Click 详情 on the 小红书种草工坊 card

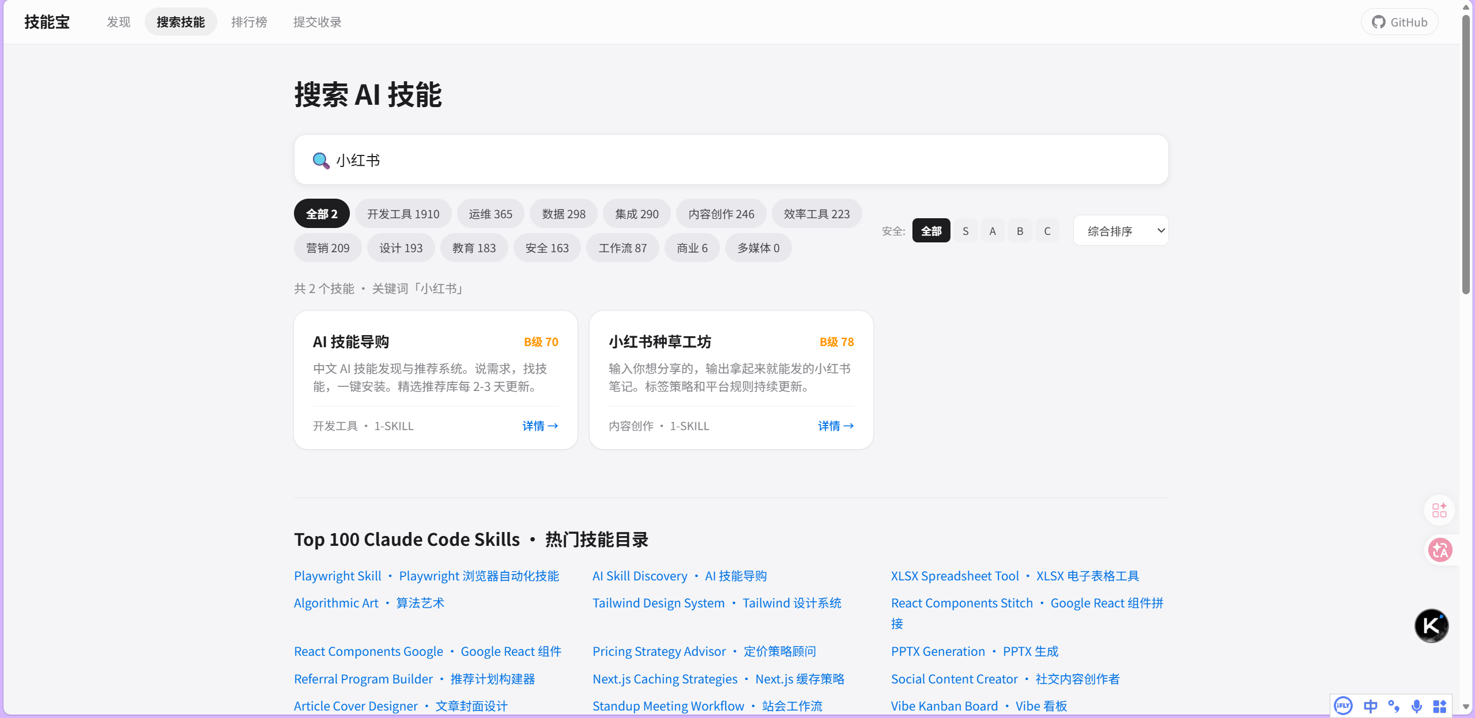(836, 426)
